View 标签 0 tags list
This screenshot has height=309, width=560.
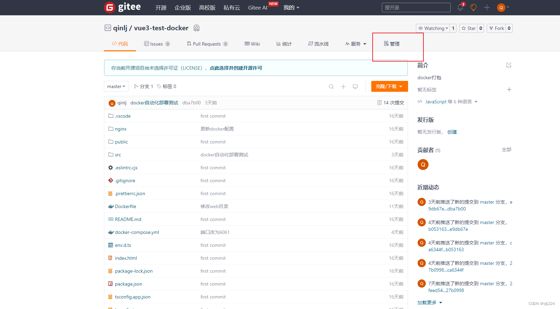(x=167, y=86)
